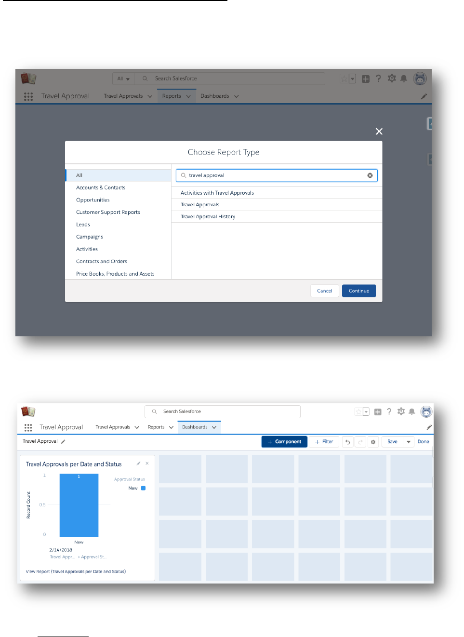Viewport: 464px width, 637px height.
Task: Open Help question mark in upper Reports screenshot
Action: coord(378,79)
